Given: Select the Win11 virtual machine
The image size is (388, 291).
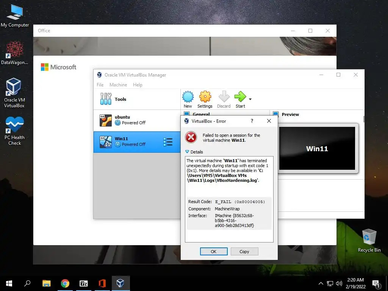Looking at the screenshot, I should pos(137,142).
